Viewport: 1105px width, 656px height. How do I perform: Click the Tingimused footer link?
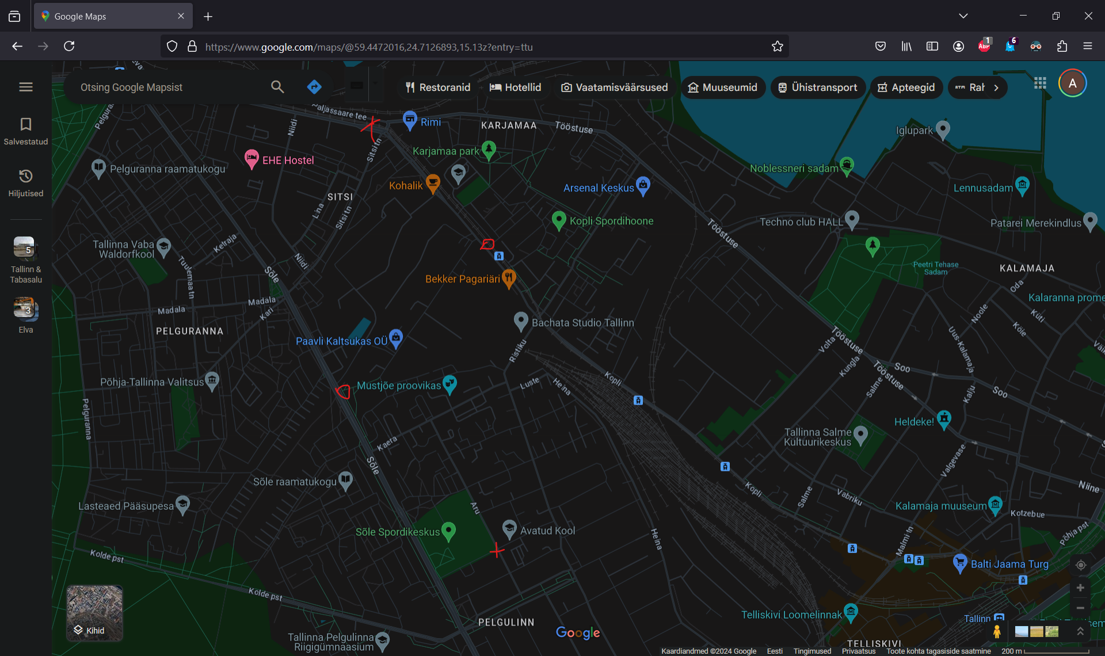[x=812, y=651]
